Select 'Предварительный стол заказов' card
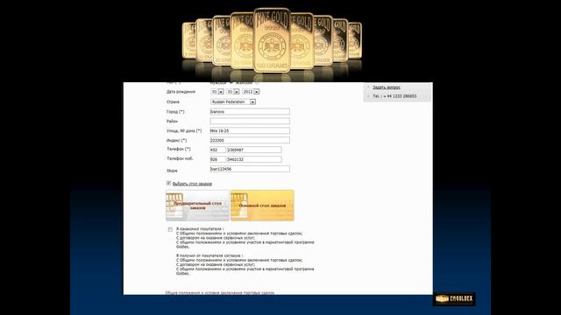The height and width of the screenshot is (315, 561). coord(197,206)
